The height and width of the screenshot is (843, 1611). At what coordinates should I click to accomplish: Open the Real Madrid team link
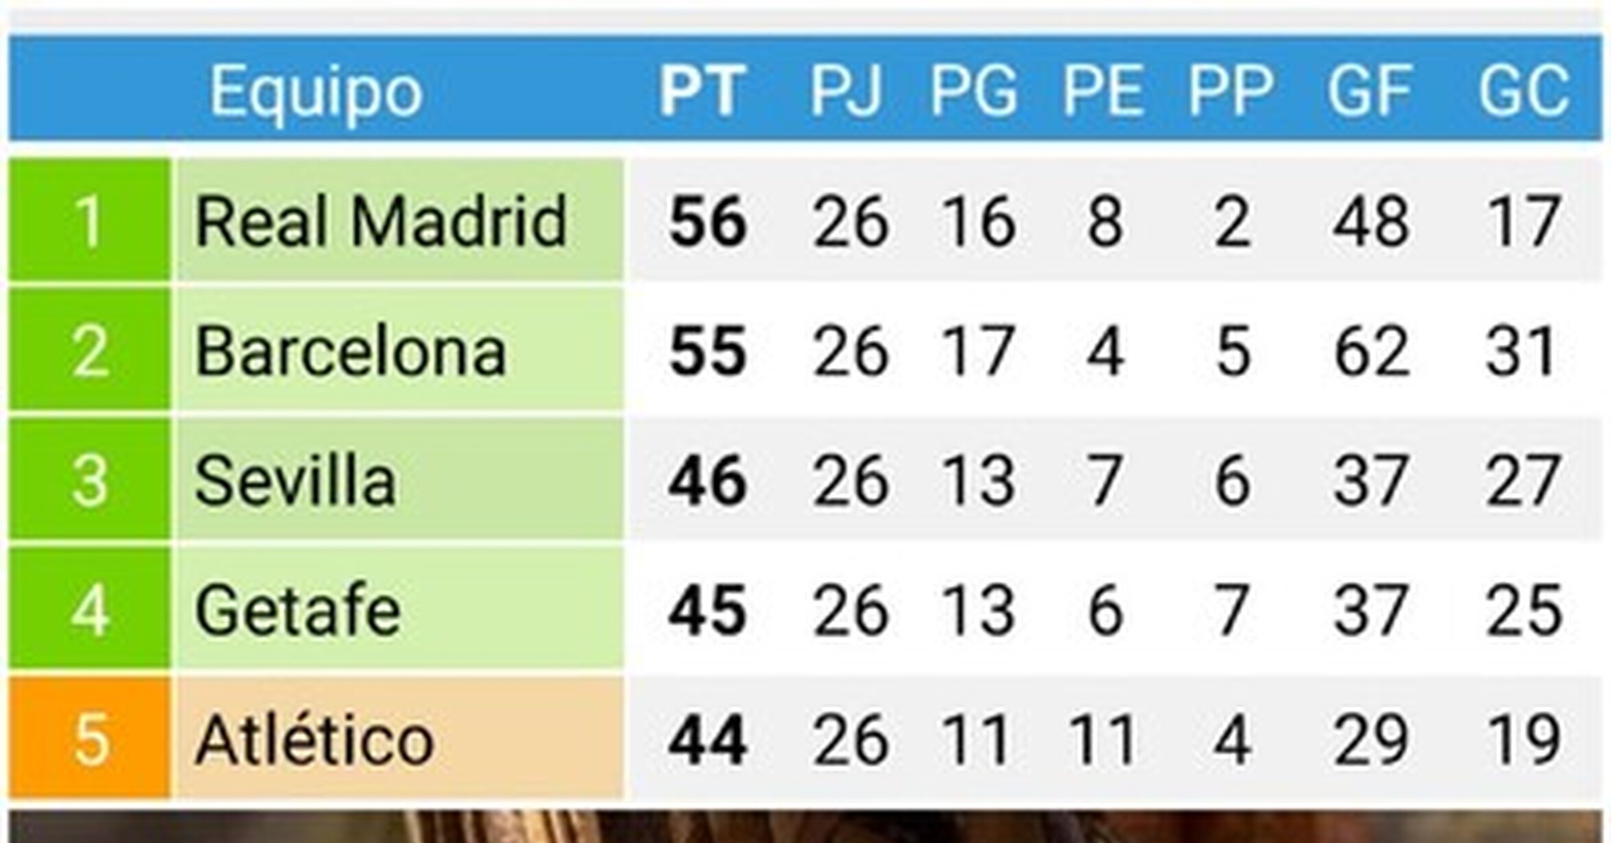point(381,221)
